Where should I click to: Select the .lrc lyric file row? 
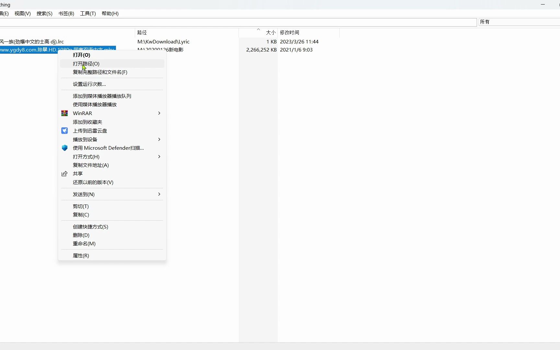point(32,41)
